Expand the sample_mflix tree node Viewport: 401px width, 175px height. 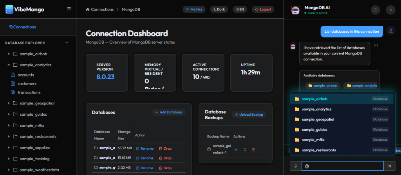9,126
